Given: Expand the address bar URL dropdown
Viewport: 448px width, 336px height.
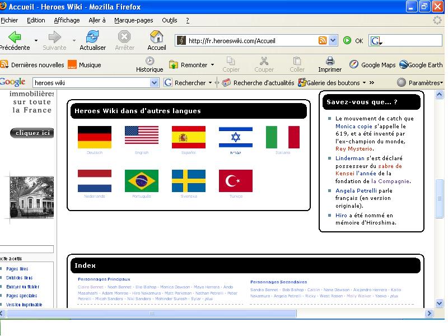Looking at the screenshot, I should [333, 40].
